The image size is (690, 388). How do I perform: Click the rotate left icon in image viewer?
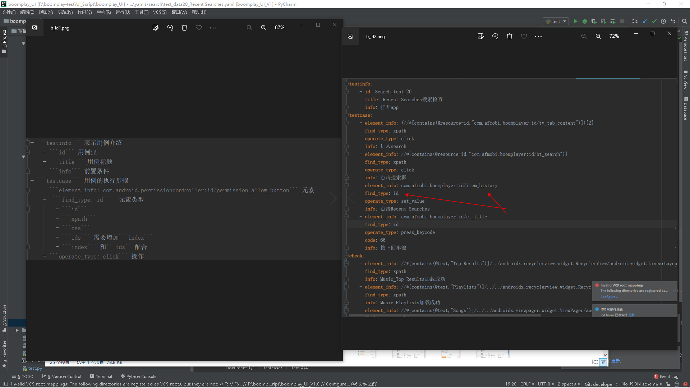click(x=170, y=27)
